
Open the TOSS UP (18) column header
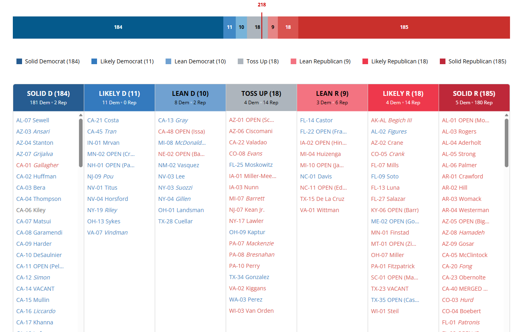[261, 97]
